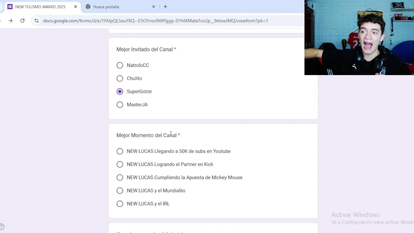
Task: Select the NatroloCC radio option
Action: pos(120,65)
